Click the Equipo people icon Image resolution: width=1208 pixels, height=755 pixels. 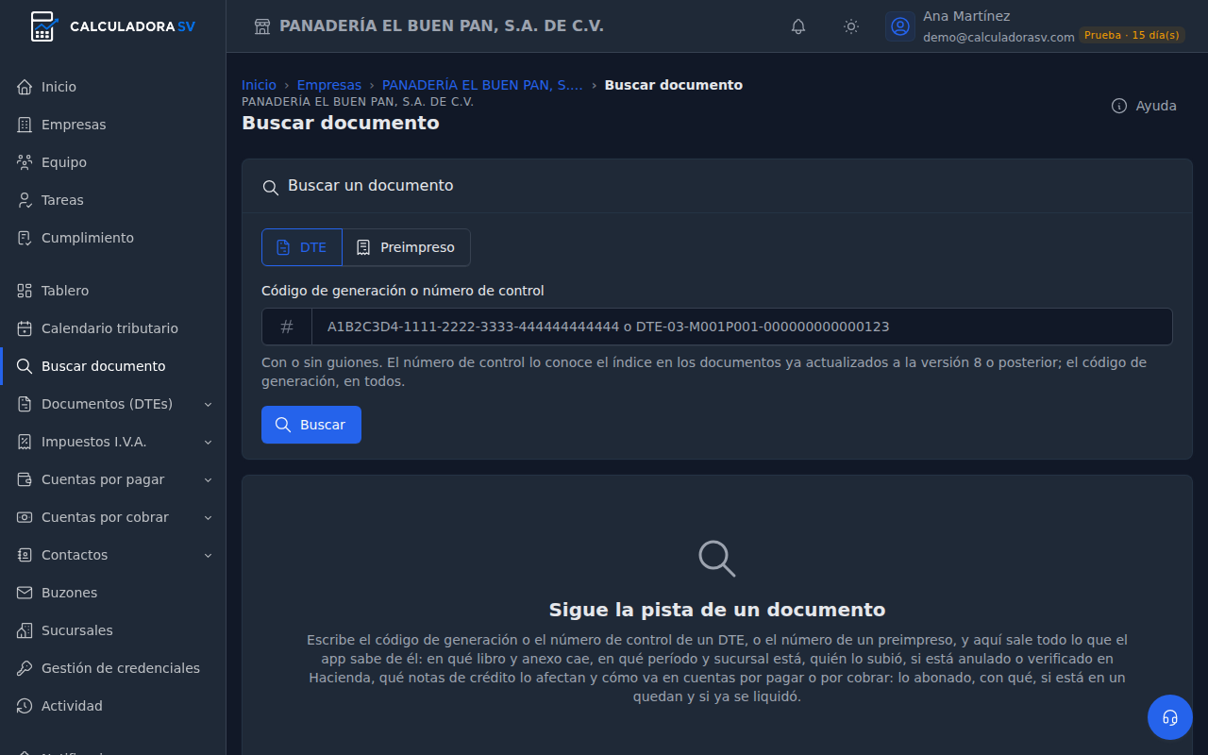25,162
